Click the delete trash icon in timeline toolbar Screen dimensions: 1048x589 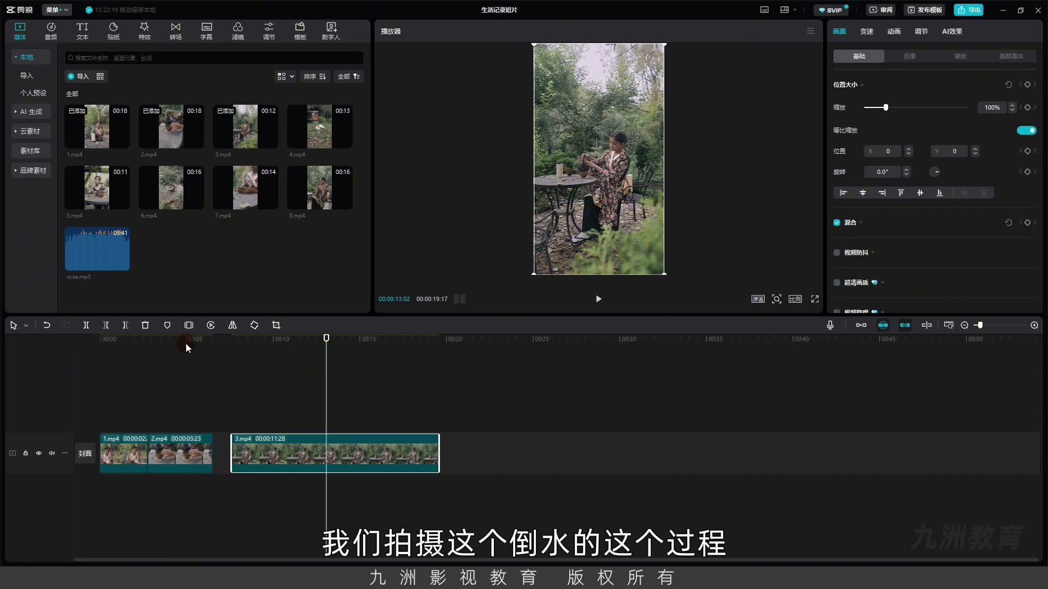145,325
